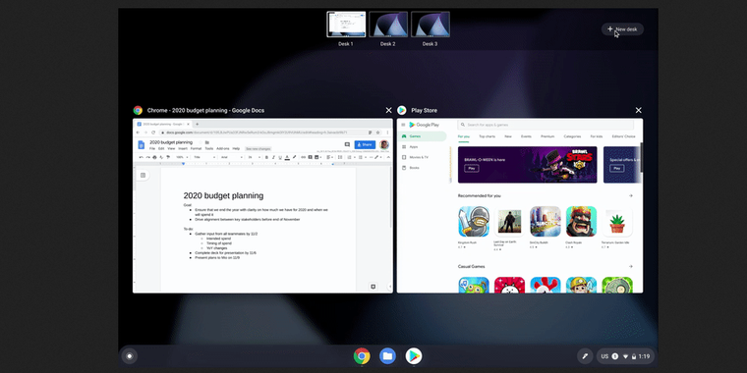Open the Arial font dropdown
Screen dimensions: 747x373
[232, 157]
